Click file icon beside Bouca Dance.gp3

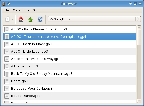point(7,96)
